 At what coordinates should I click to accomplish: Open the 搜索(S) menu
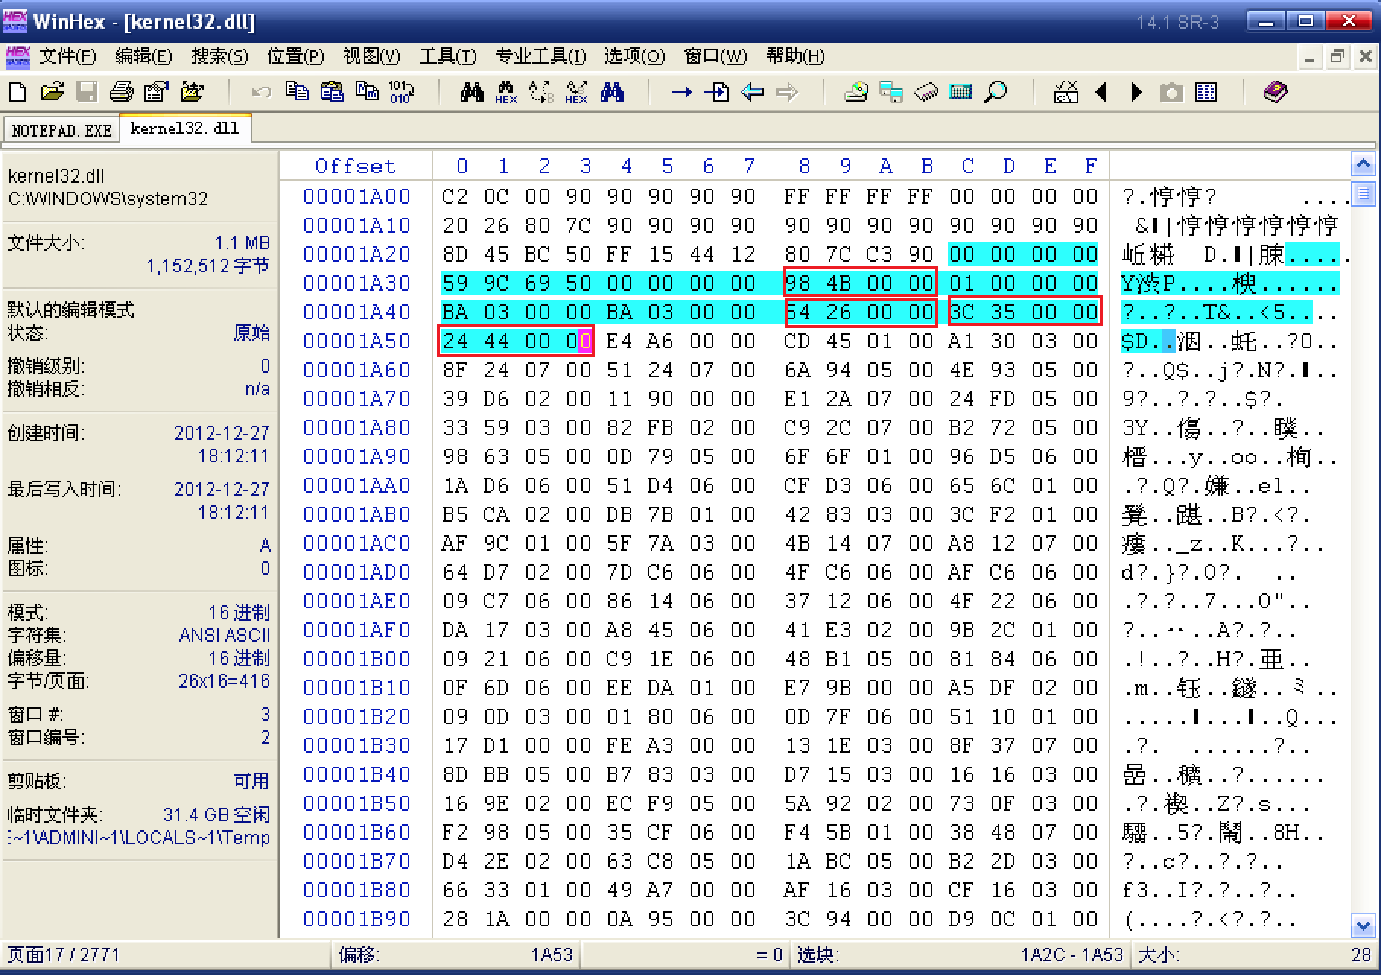[219, 56]
